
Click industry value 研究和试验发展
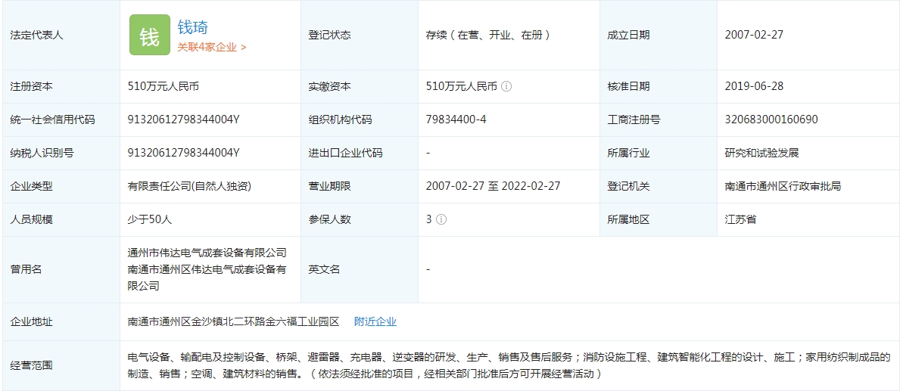[x=761, y=153]
